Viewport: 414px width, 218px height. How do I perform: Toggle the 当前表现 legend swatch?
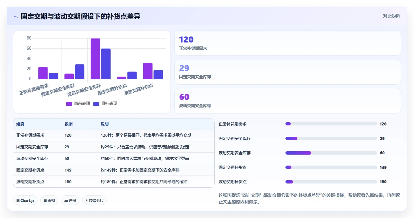[x=69, y=104]
